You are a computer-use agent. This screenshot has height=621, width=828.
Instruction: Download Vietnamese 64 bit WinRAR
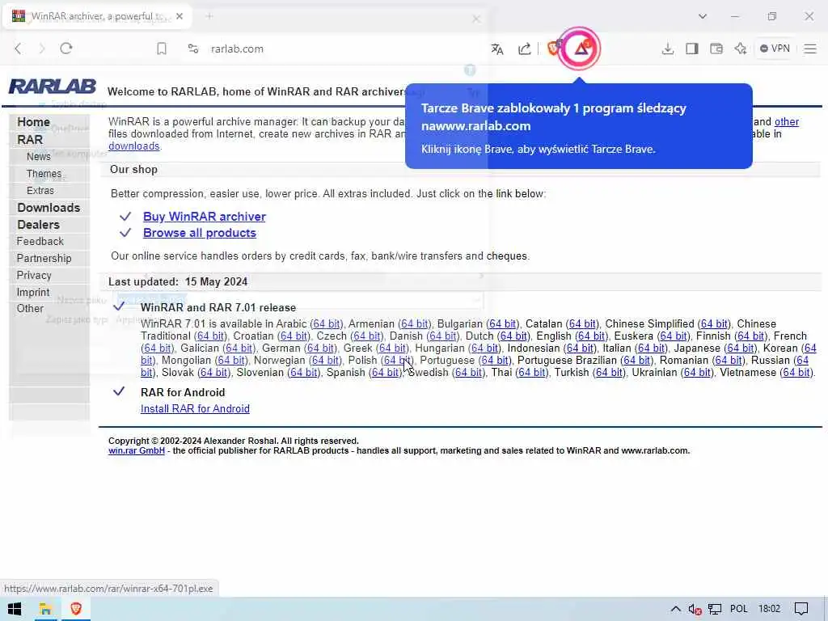pyautogui.click(x=796, y=372)
